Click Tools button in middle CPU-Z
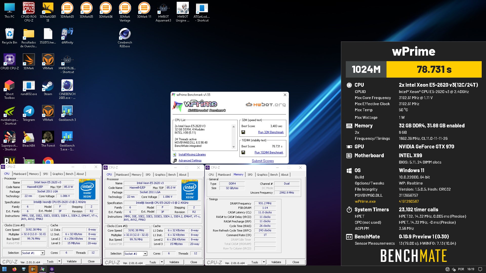486x273 pixels. click(x=153, y=262)
